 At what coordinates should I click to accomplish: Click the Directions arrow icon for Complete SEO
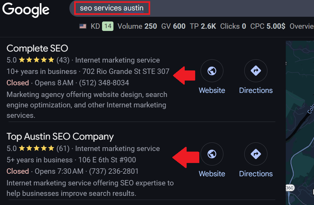[x=256, y=71]
